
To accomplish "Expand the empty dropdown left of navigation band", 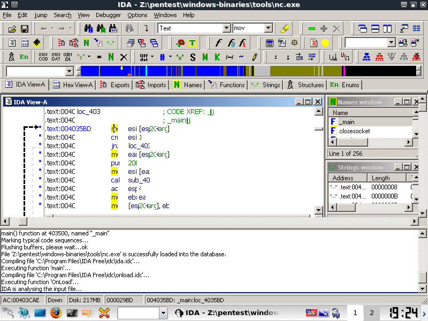I will 70,72.
